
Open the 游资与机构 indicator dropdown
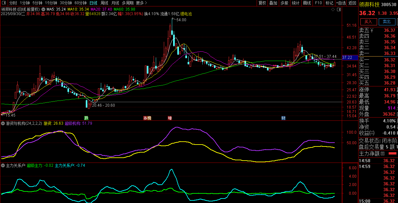point(3,123)
